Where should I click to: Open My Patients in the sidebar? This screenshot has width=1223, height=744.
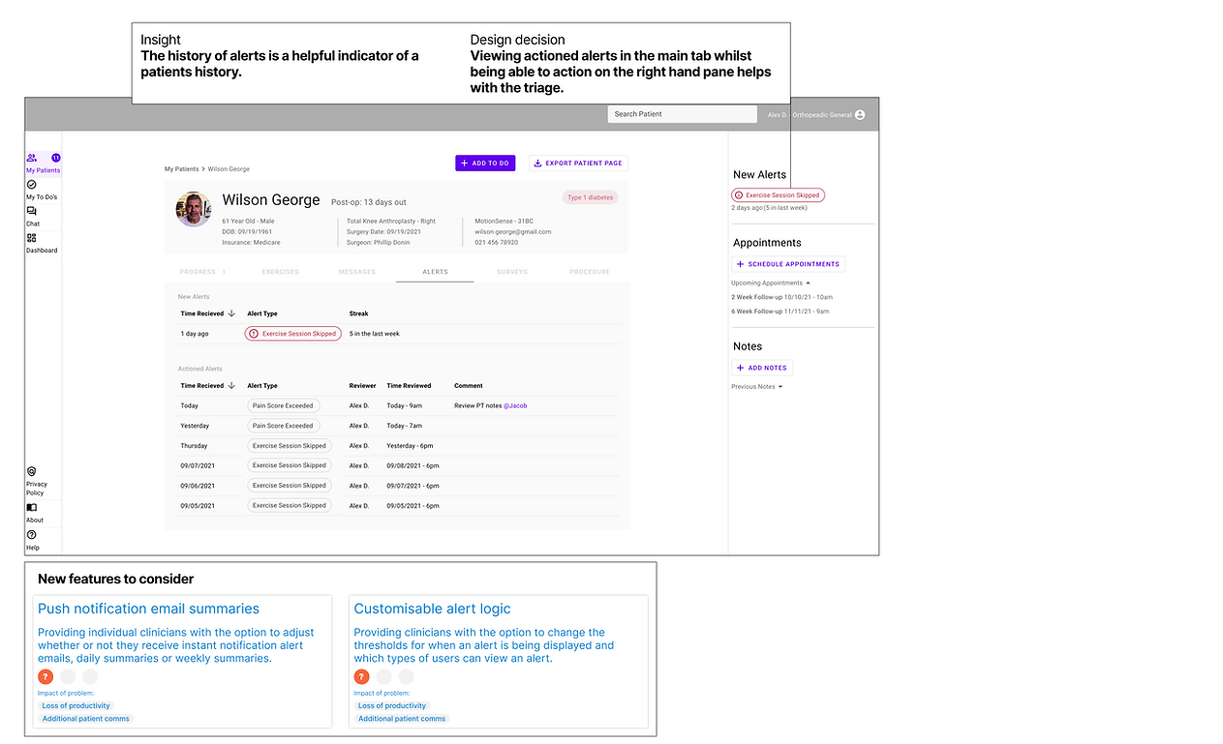click(x=43, y=163)
